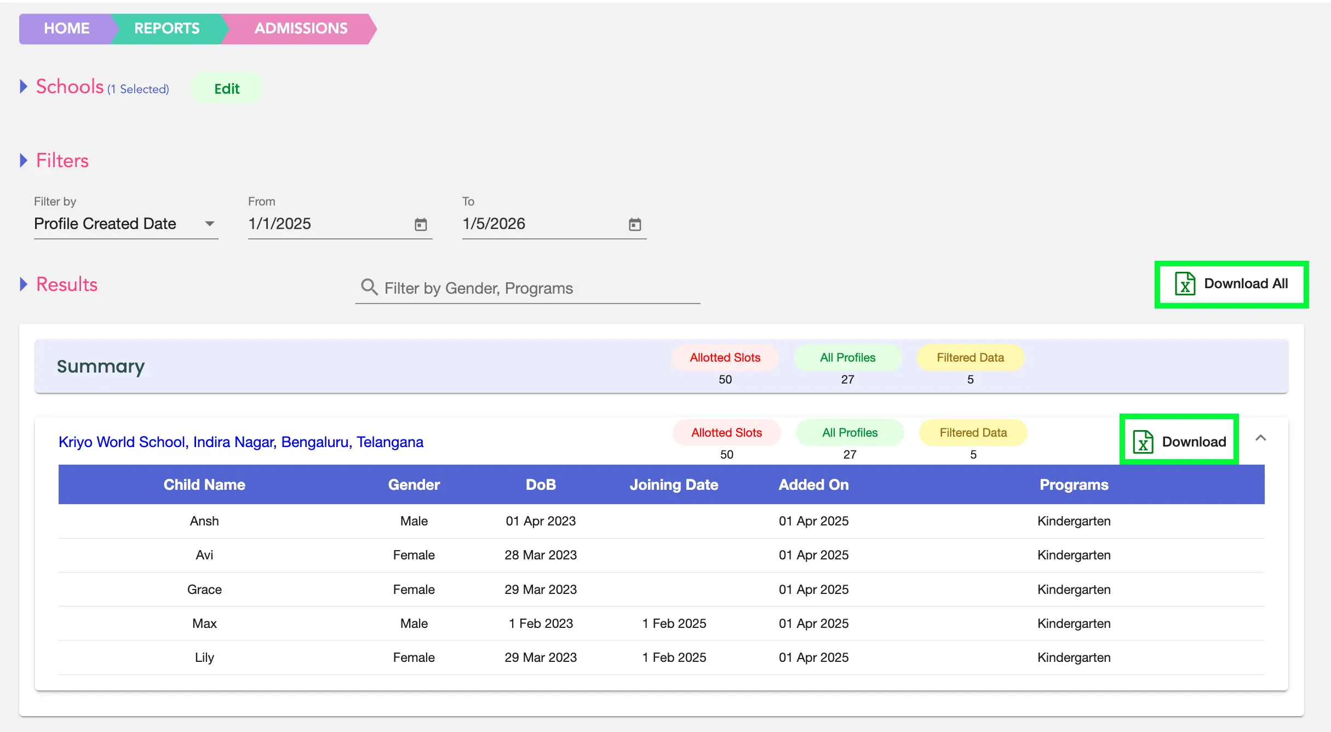Select the Ansh row name
Image resolution: width=1331 pixels, height=732 pixels.
point(204,521)
